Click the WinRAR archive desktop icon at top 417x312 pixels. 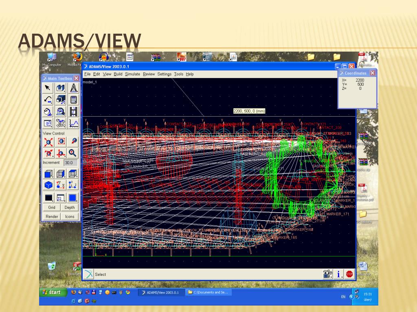click(156, 57)
